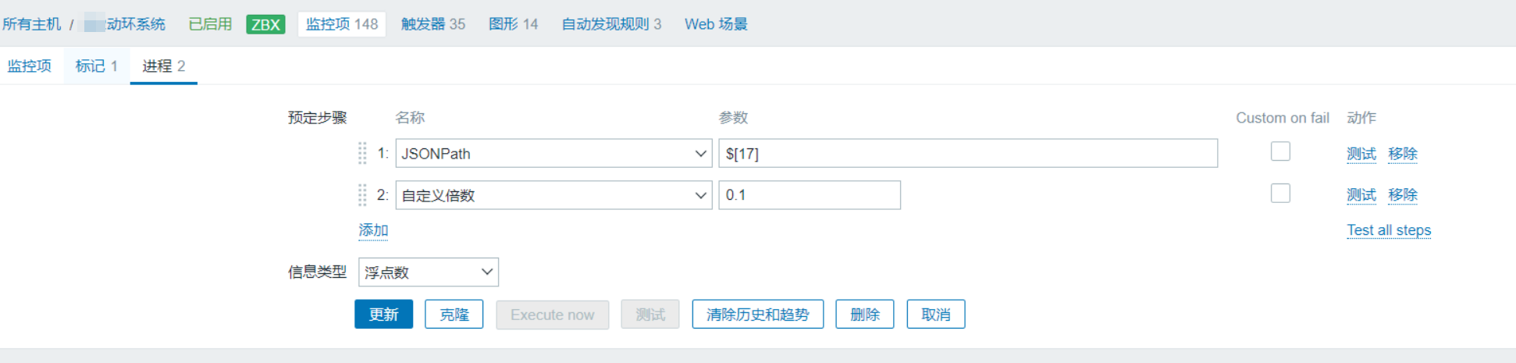Click Test all steps link
Screen dimensions: 1516x363
click(x=1389, y=230)
